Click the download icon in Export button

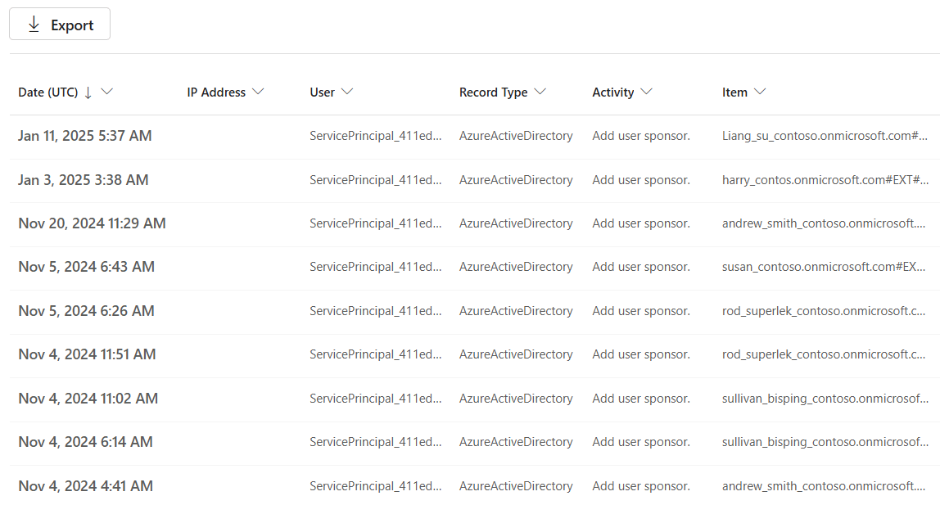click(34, 24)
